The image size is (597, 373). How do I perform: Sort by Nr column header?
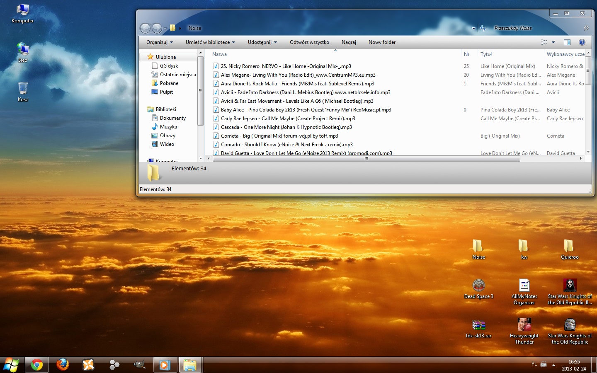click(x=469, y=54)
